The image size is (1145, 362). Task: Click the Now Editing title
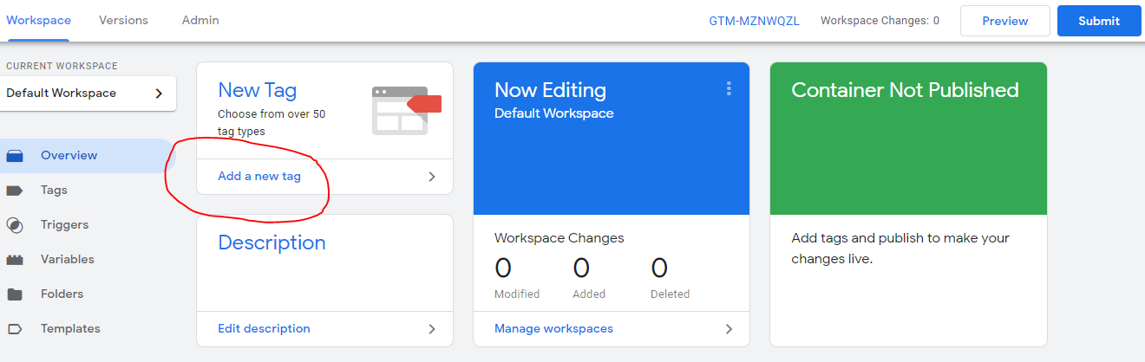click(550, 90)
